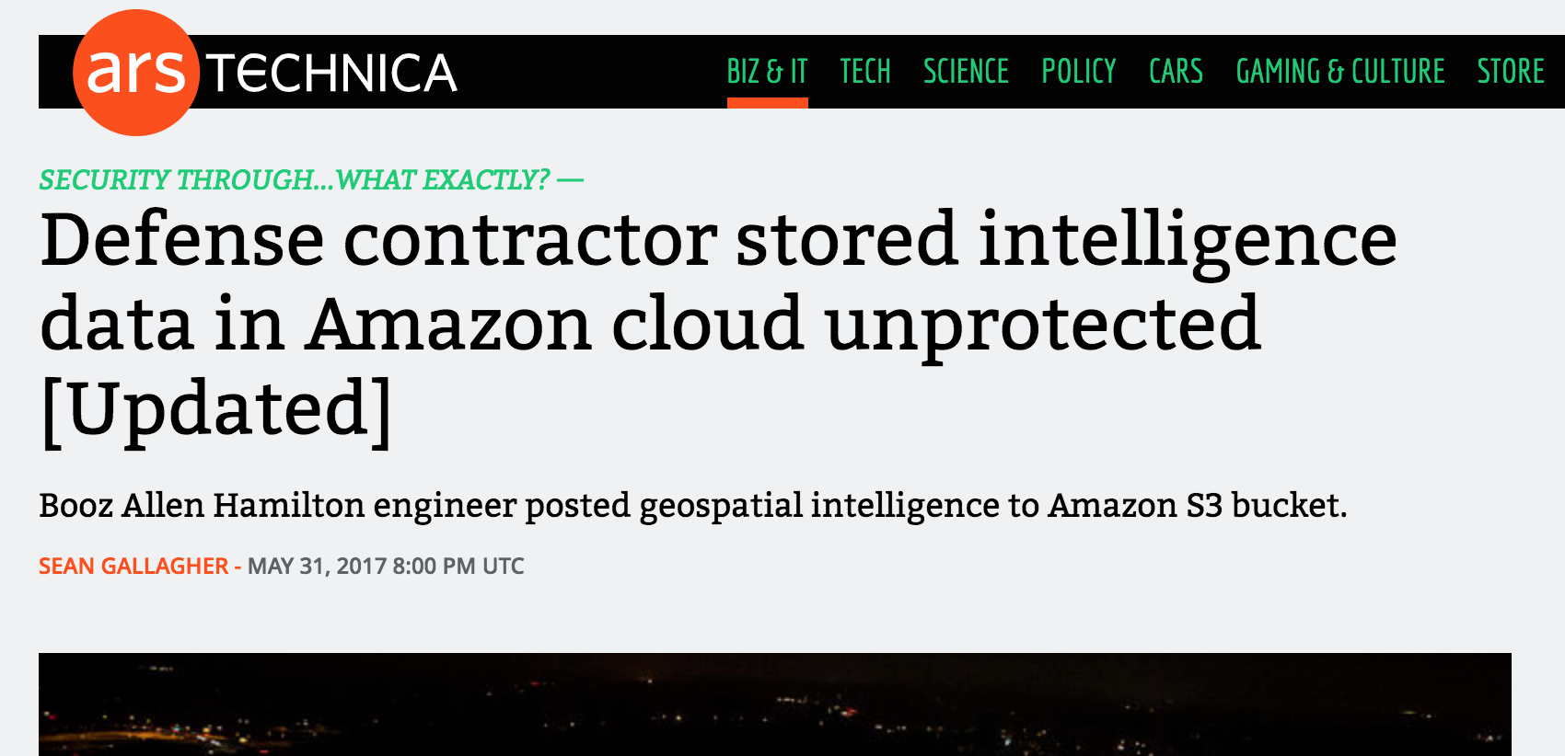The image size is (1565, 756).
Task: Go to the TECH section
Action: coord(864,72)
